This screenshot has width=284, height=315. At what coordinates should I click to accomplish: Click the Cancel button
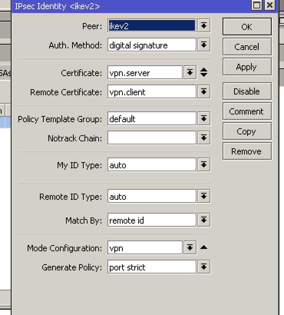pyautogui.click(x=247, y=47)
